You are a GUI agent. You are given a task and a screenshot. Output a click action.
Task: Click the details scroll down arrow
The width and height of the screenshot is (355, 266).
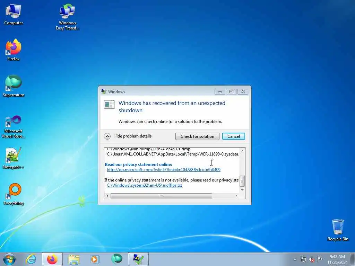(x=242, y=190)
